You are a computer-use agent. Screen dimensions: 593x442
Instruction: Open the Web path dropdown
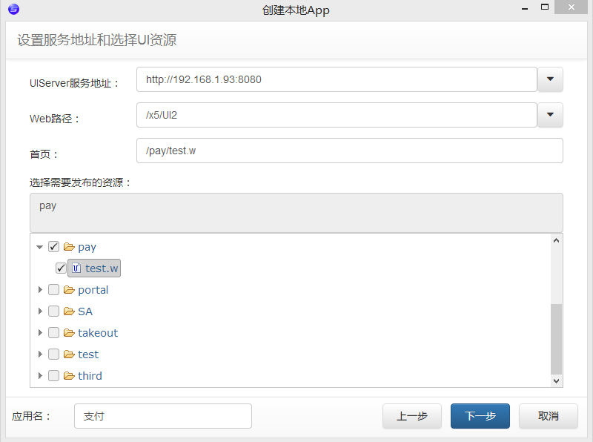pyautogui.click(x=550, y=115)
